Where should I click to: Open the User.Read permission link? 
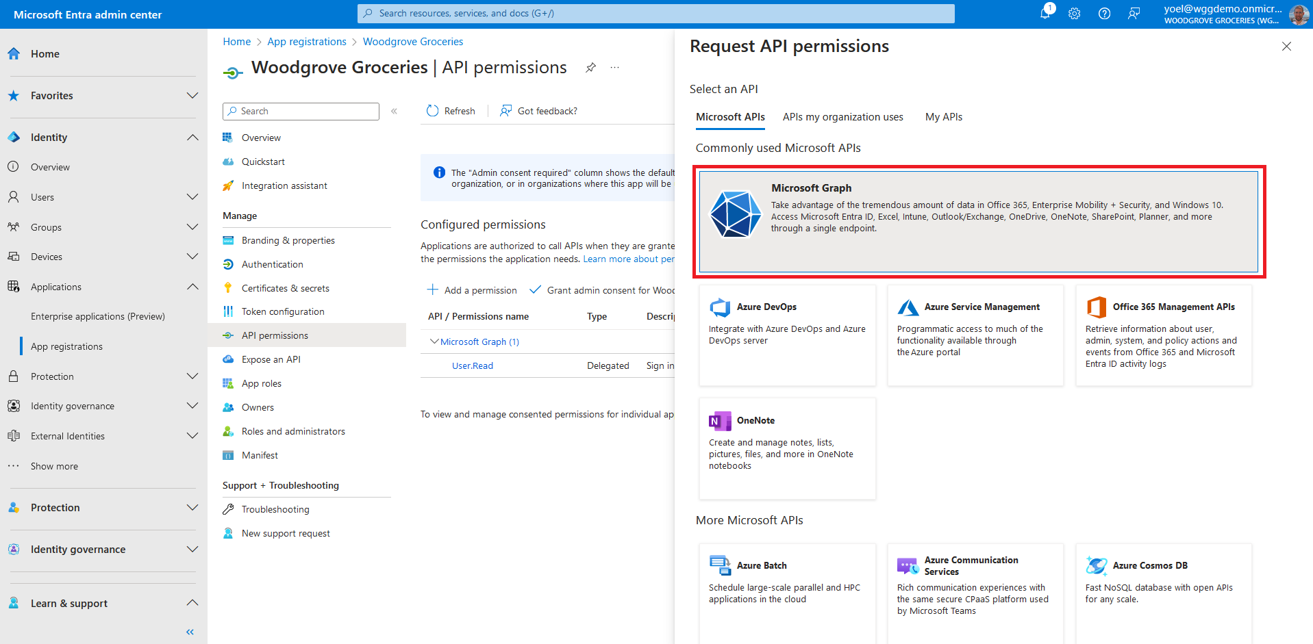coord(472,365)
